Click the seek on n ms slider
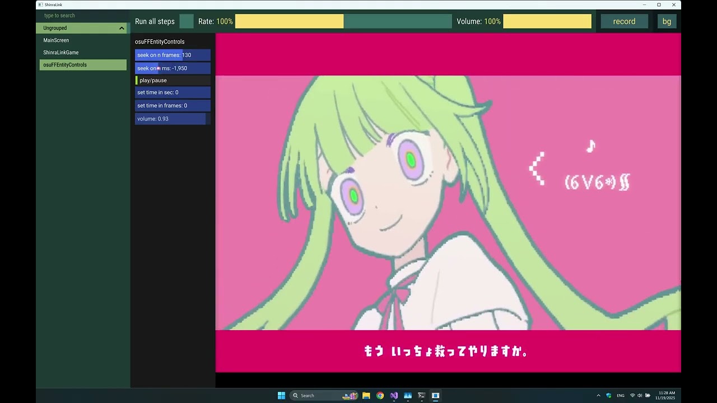Screen dimensions: 717x403 coord(173,68)
